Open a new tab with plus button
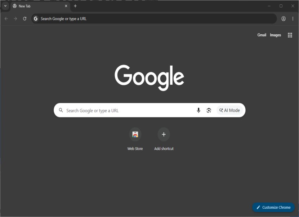Viewport: 299px width, 217px height. click(x=75, y=6)
